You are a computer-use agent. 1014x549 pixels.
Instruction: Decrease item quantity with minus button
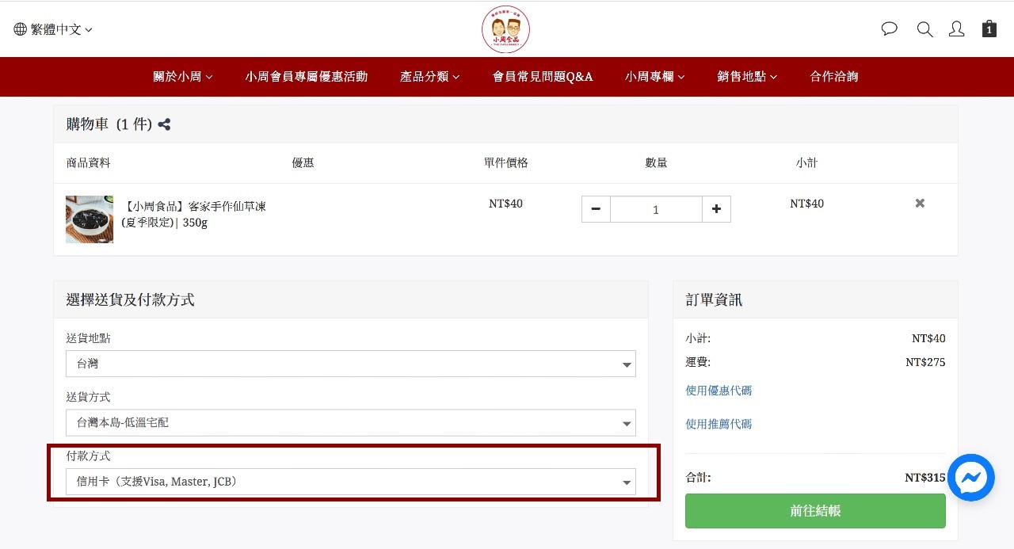pos(596,209)
